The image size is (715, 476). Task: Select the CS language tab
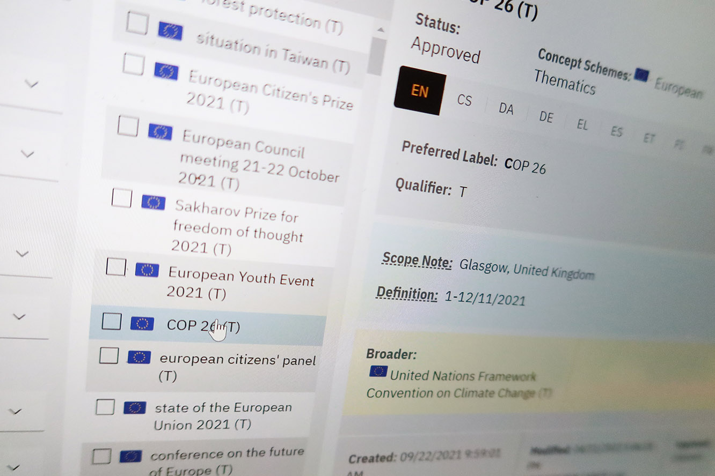tap(464, 100)
